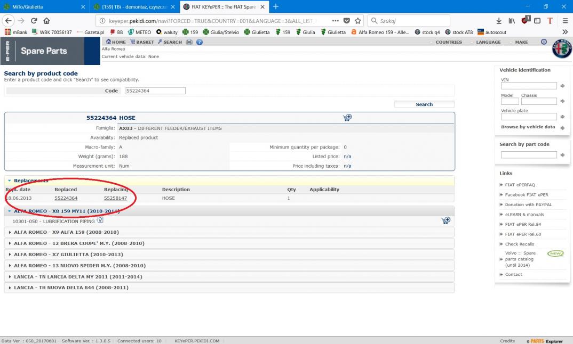Open the SEARCH menu item
The image size is (573, 344).
(x=170, y=42)
